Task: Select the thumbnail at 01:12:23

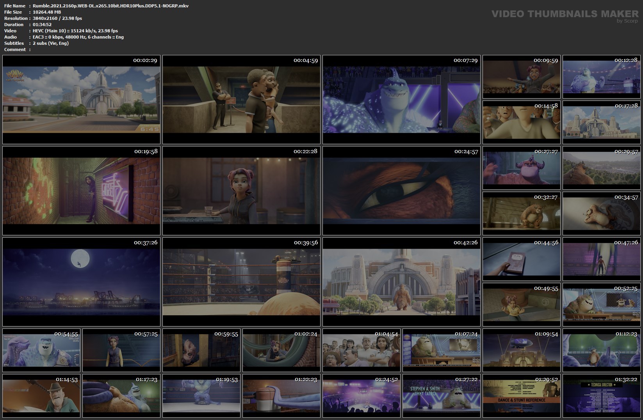Action: point(602,350)
